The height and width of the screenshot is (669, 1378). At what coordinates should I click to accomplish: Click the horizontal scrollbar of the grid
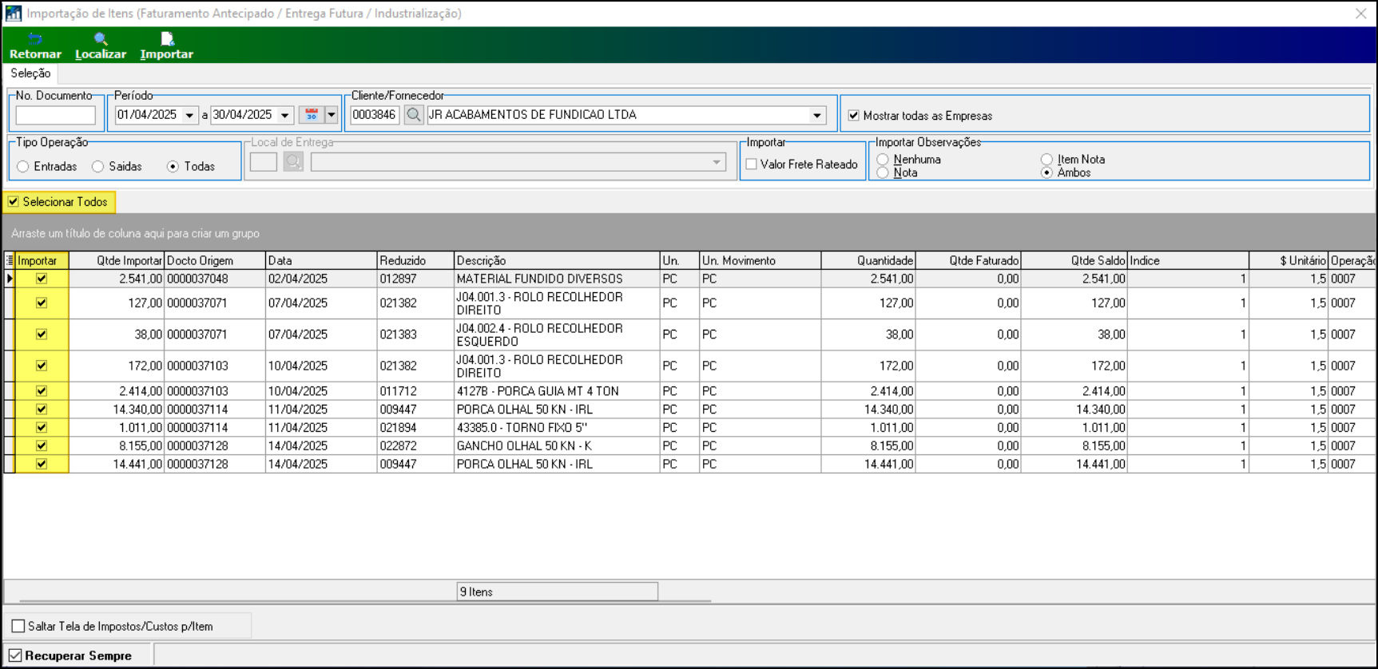coord(365,600)
